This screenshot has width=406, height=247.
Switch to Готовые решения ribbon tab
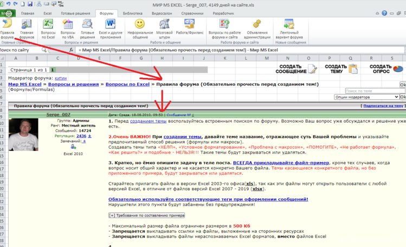tap(75, 14)
